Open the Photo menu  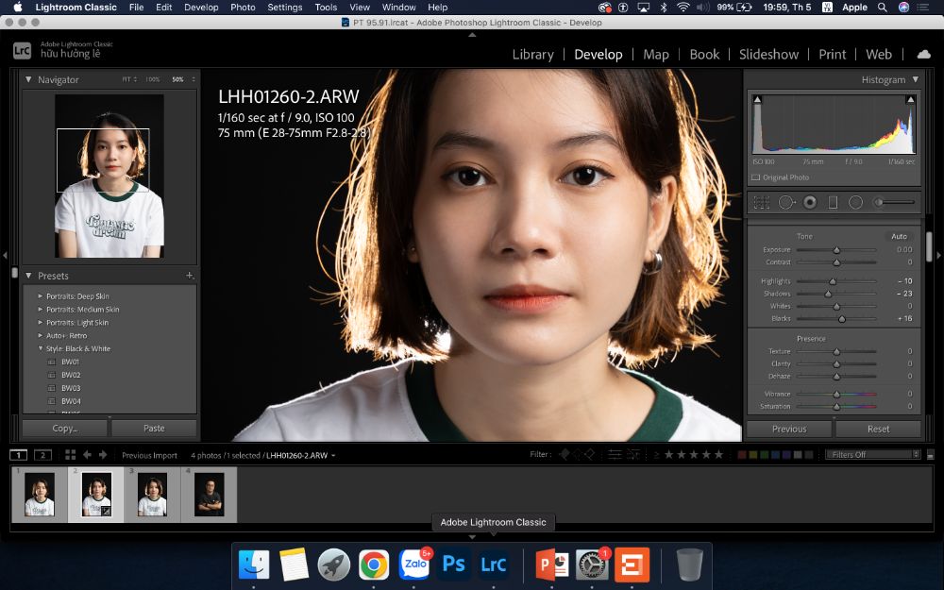[243, 8]
